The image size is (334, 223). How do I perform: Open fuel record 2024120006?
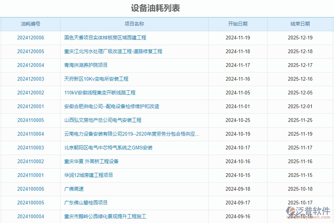tap(30, 38)
